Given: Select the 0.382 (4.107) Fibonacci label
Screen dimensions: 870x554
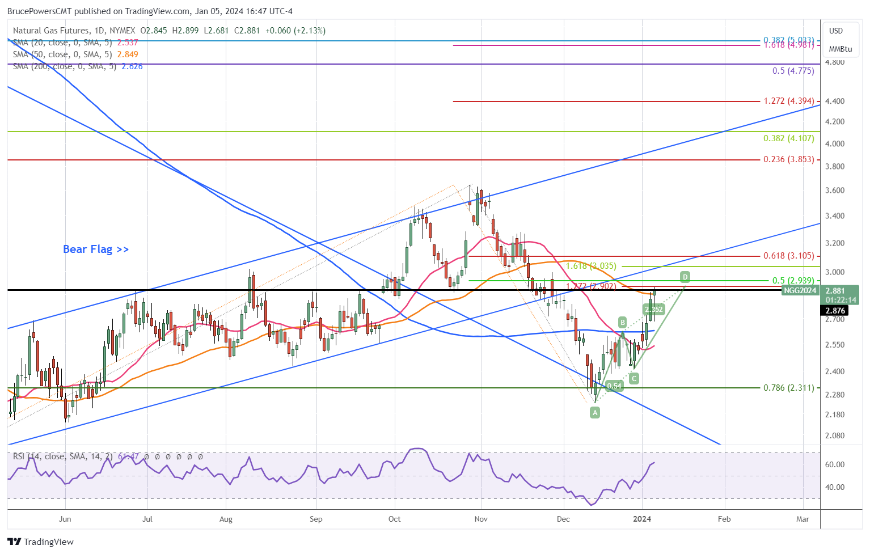Looking at the screenshot, I should point(788,138).
